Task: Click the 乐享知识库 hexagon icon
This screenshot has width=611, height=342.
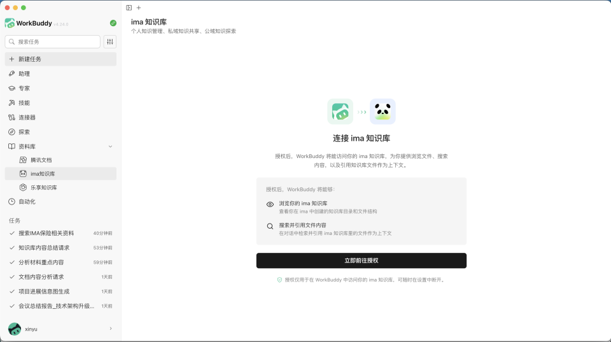Action: tap(23, 188)
